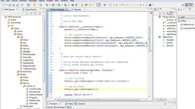Collapse execute function fold at line 49
Image resolution: width=195 pixels, height=109 pixels.
pos(53,70)
